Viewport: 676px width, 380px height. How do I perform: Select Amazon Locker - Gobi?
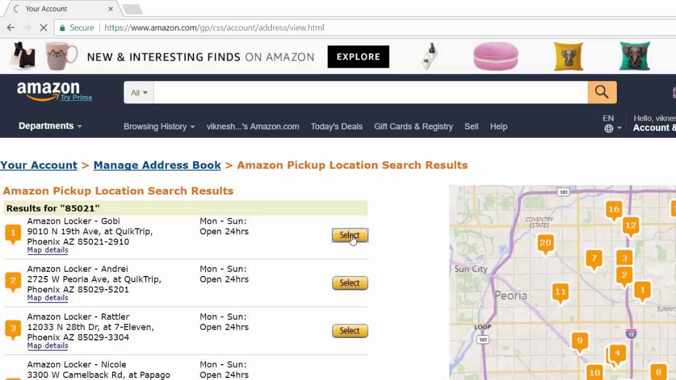click(x=350, y=235)
